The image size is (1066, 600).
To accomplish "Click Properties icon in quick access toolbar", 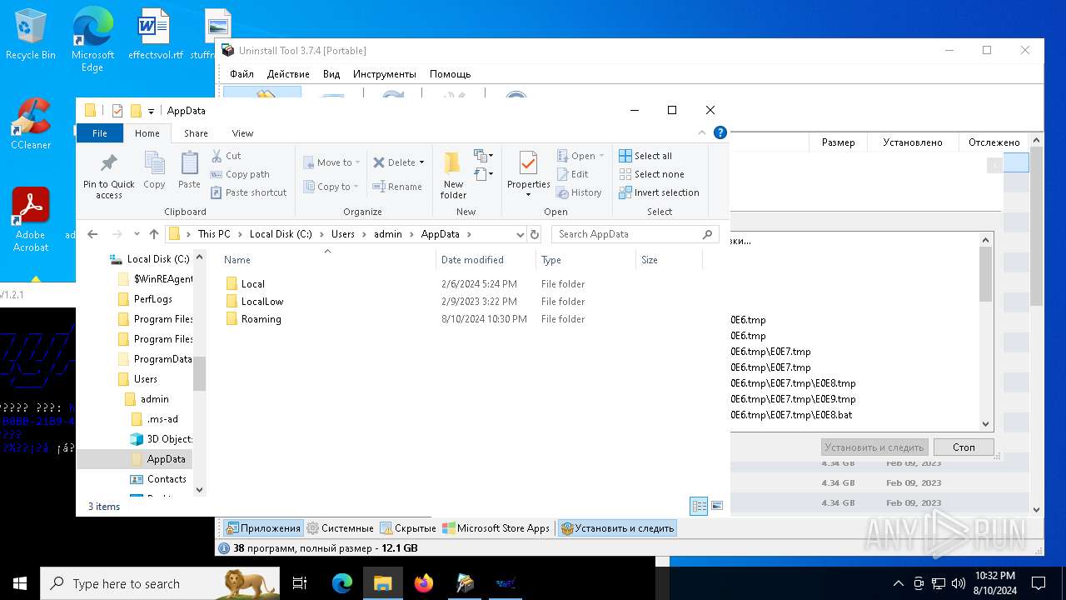I will coord(117,110).
